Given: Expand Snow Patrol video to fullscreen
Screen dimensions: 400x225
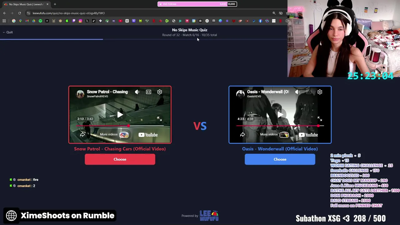Looking at the screenshot, I should (159, 119).
